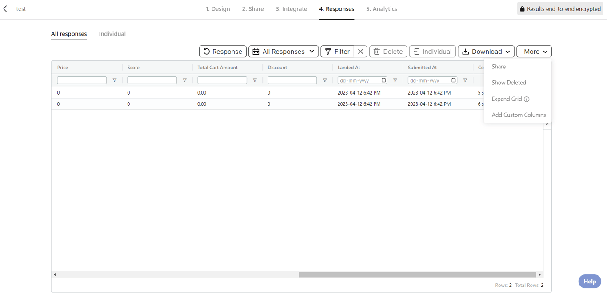
Task: Click the filter icon for the Submitted At column
Action: click(x=465, y=80)
